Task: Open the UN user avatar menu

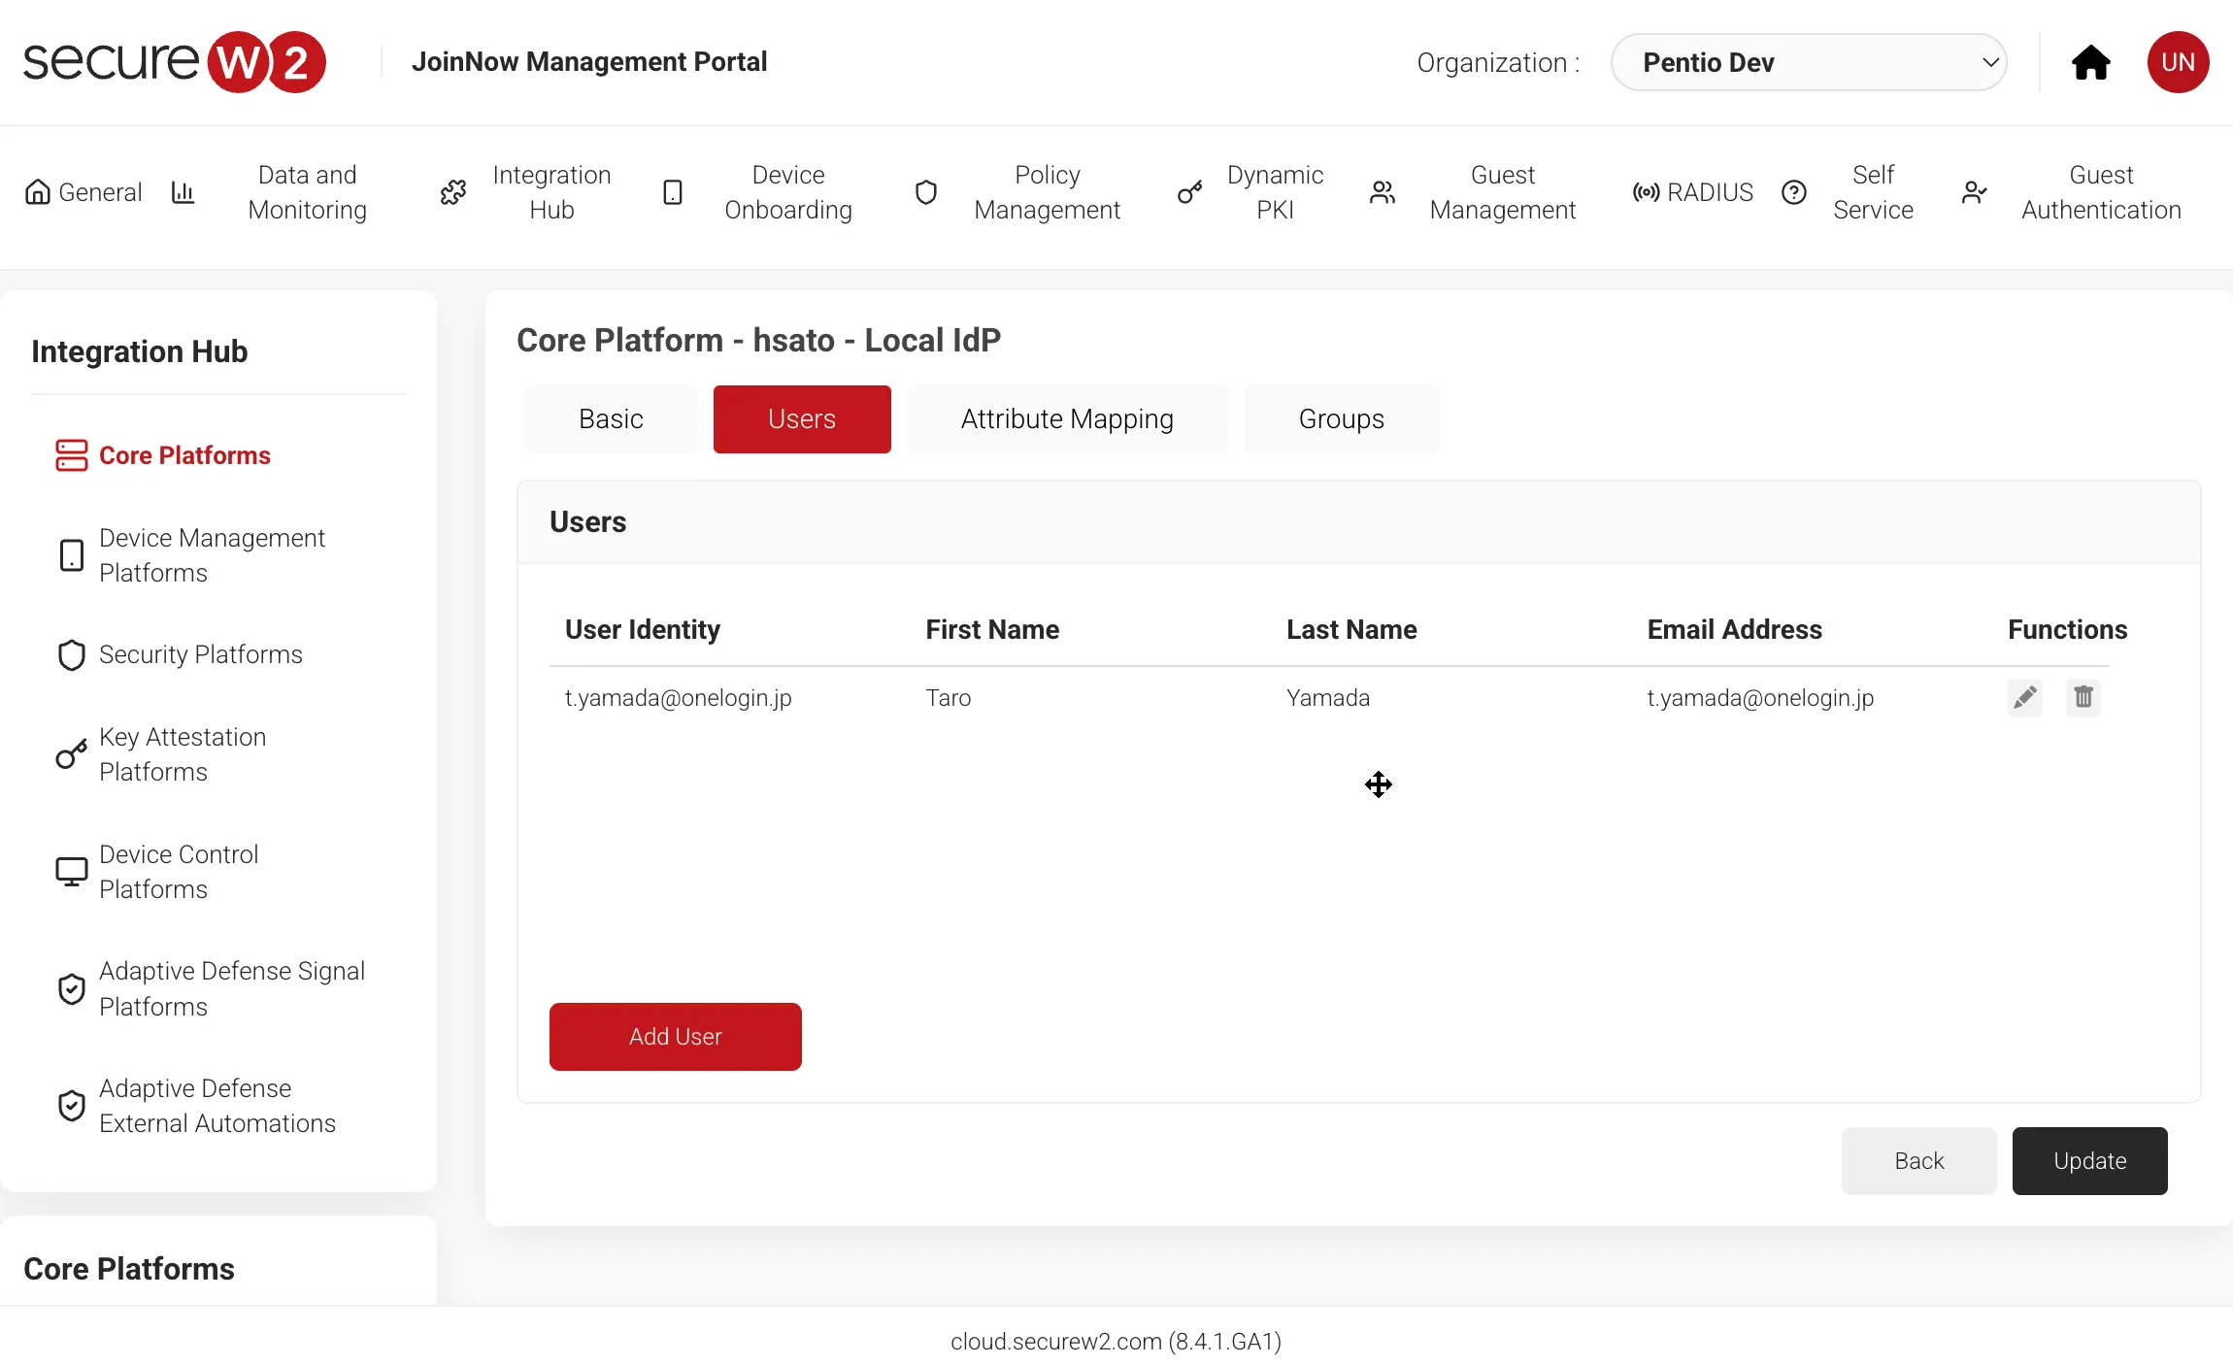Action: (x=2178, y=62)
